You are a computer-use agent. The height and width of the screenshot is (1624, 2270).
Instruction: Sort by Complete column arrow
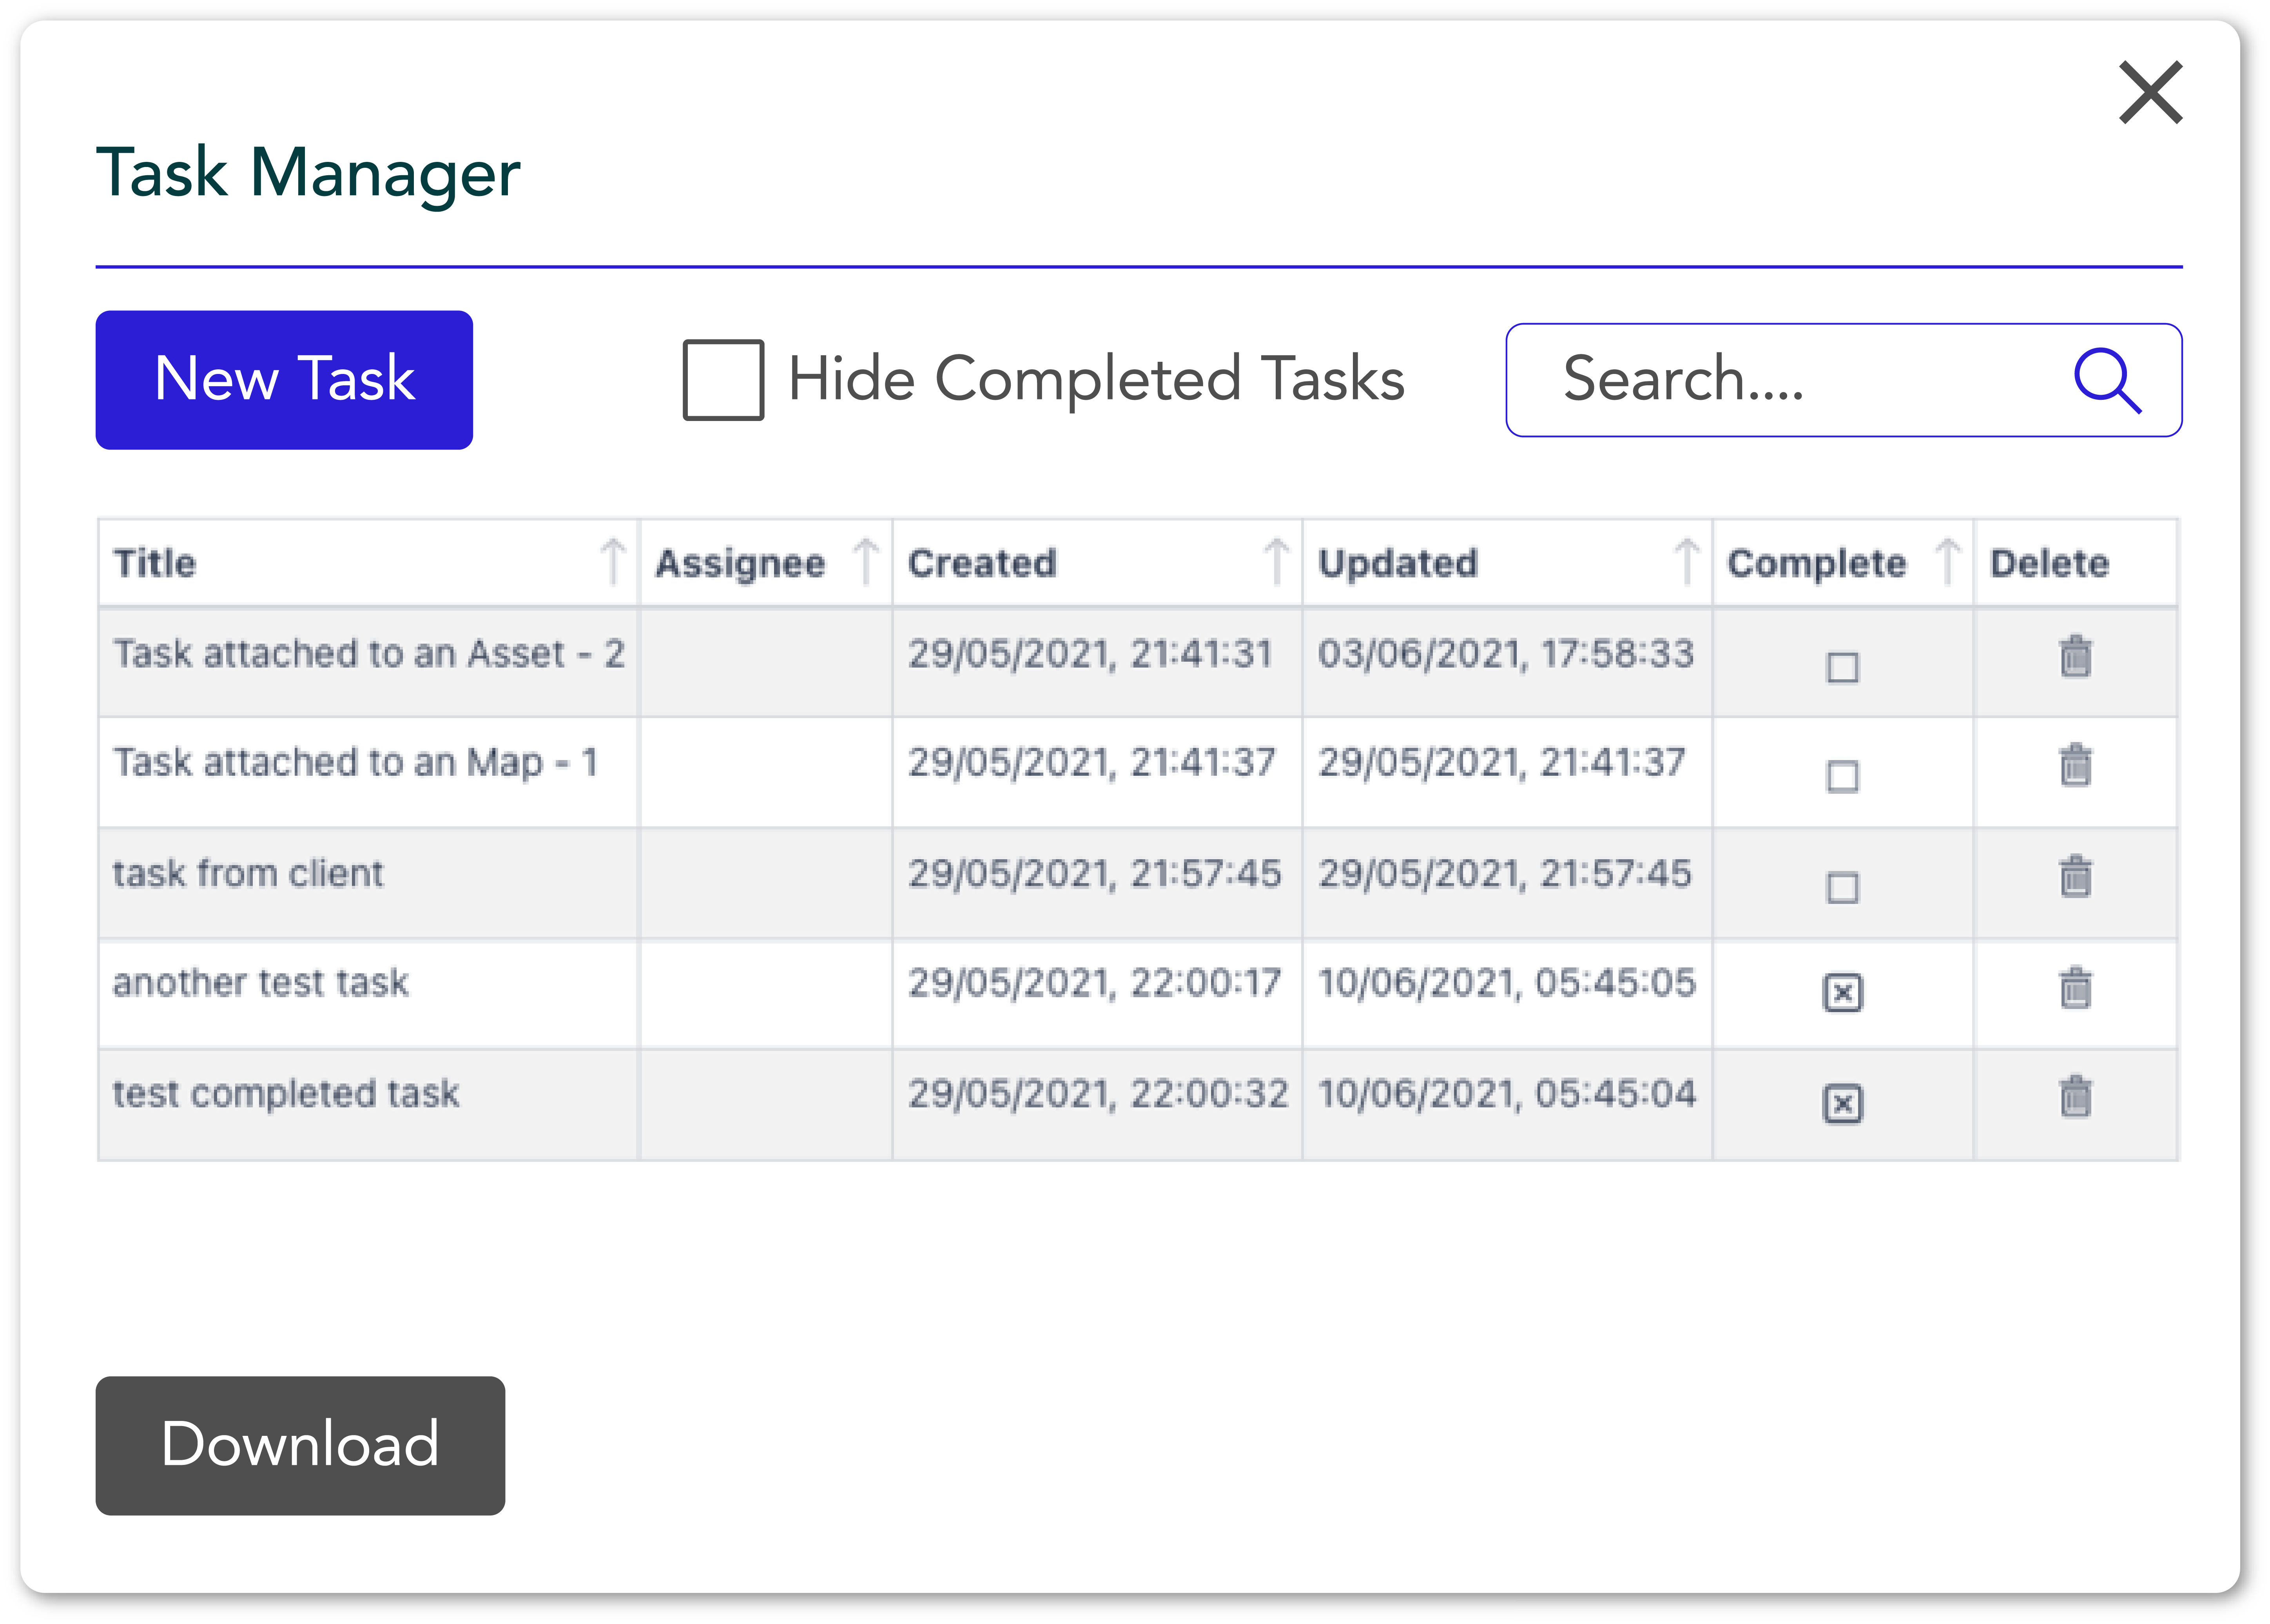coord(1947,562)
